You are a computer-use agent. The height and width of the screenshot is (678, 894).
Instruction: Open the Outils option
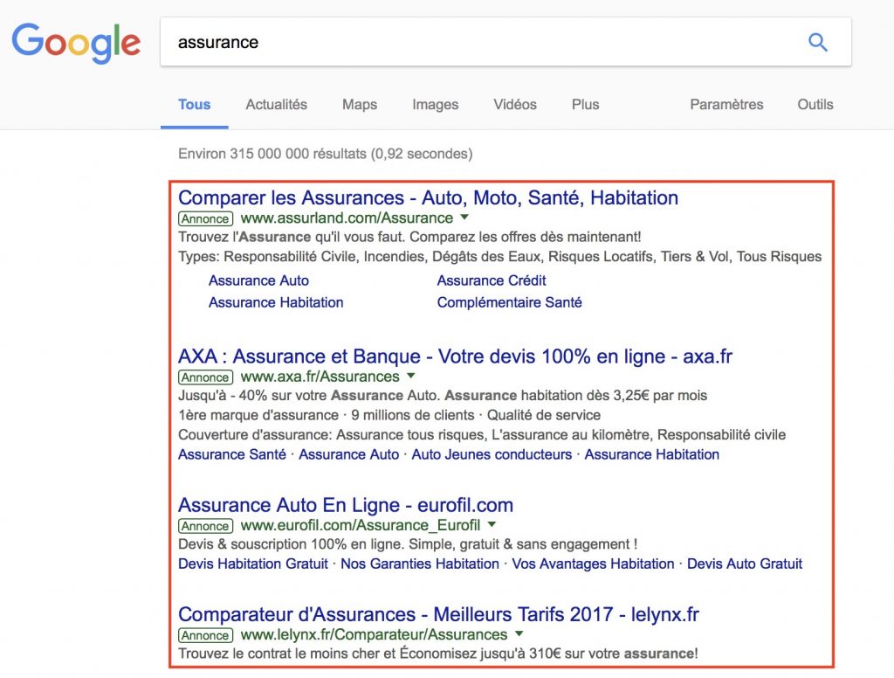(x=815, y=105)
